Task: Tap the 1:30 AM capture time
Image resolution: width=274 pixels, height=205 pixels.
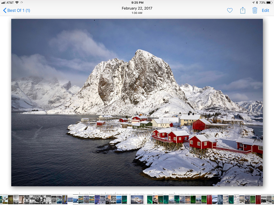Action: [137, 13]
